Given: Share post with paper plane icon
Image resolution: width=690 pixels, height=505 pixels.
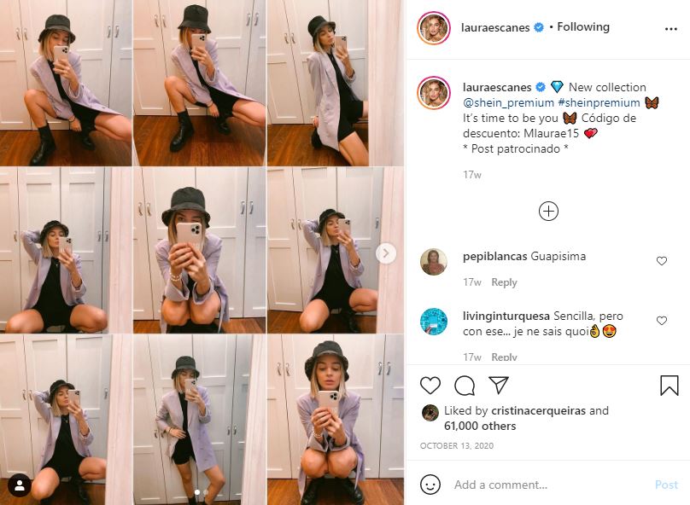Looking at the screenshot, I should (499, 385).
